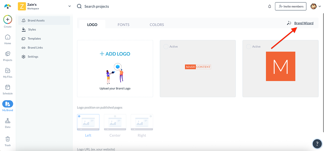Open the Brand Wizard link
The width and height of the screenshot is (324, 151).
tap(304, 23)
